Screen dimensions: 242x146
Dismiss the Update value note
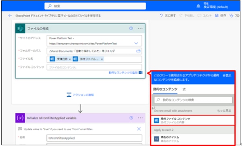tap(139, 129)
